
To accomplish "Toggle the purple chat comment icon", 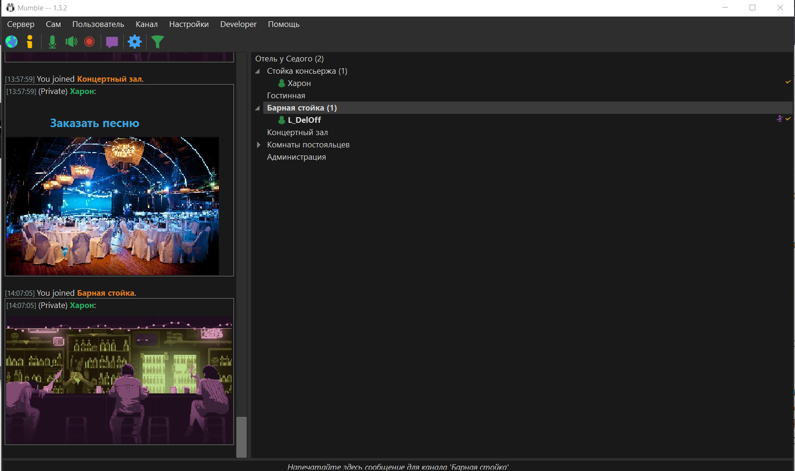I will click(112, 42).
